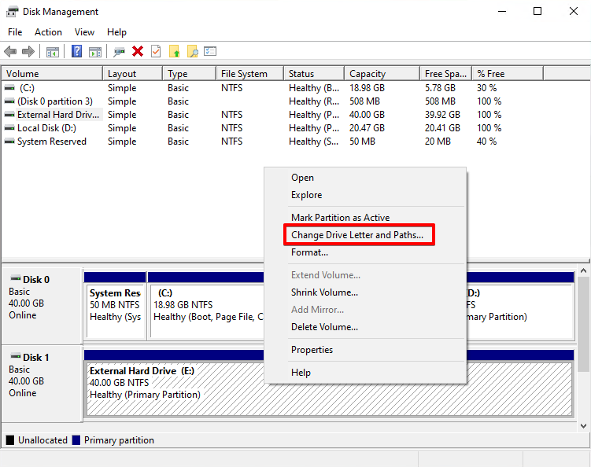The width and height of the screenshot is (591, 467).
Task: Click the 508 MB capacity cell
Action: tap(364, 101)
